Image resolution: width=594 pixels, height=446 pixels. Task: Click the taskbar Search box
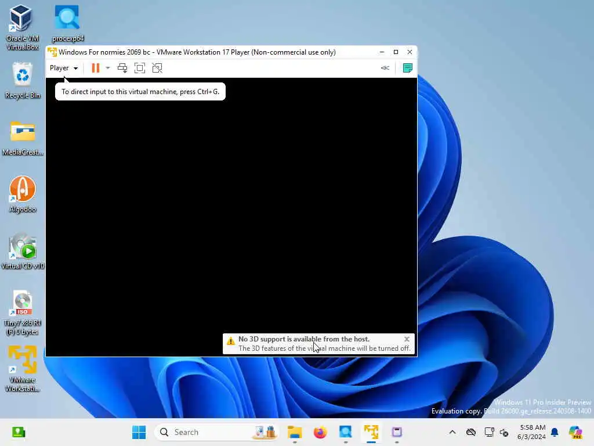point(216,432)
